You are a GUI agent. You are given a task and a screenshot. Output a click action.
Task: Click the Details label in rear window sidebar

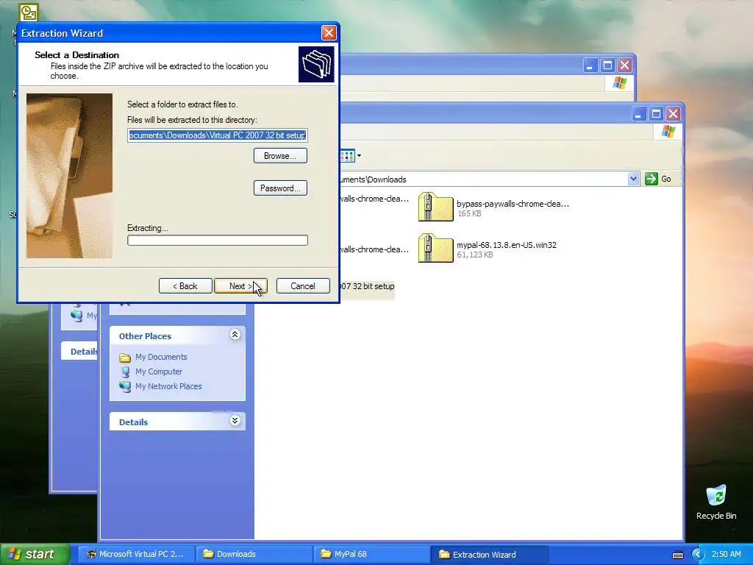coord(84,352)
